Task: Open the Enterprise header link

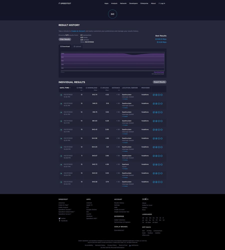Action: 144,3
